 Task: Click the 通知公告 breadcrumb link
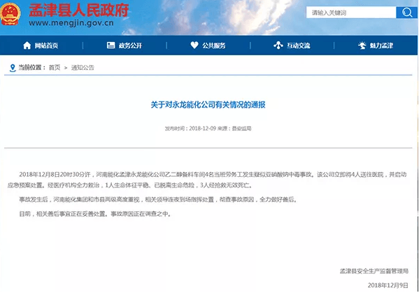tap(83, 68)
